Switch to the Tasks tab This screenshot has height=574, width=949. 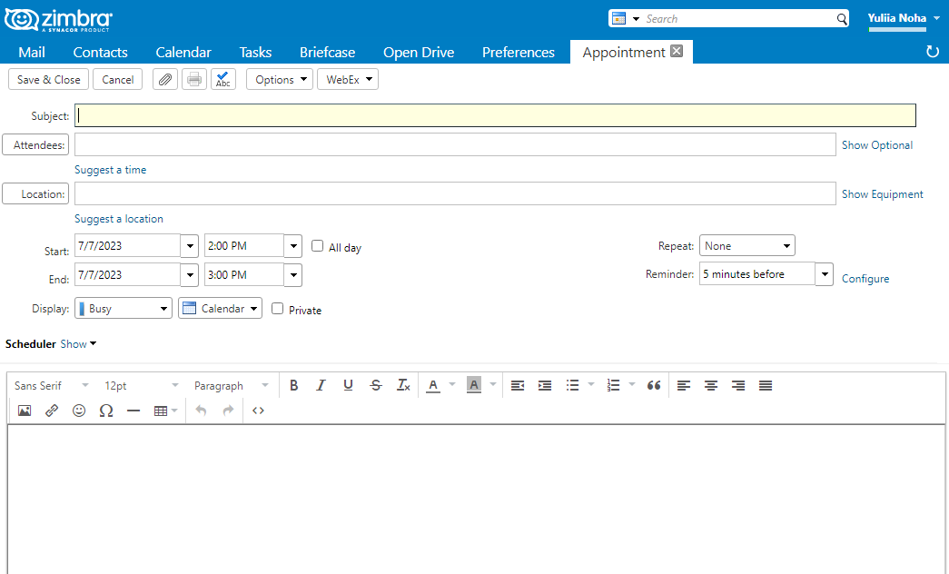click(255, 52)
